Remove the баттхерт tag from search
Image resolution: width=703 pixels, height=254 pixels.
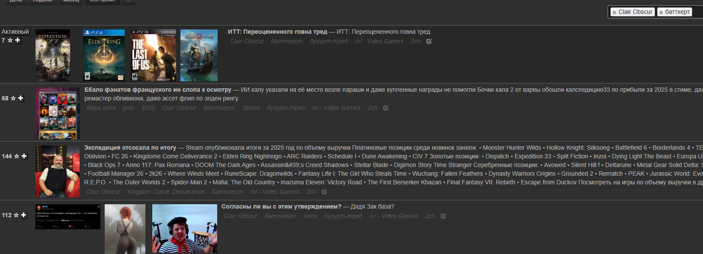click(x=661, y=13)
